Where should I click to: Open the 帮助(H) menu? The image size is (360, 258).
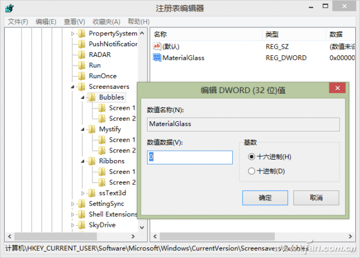(x=139, y=22)
